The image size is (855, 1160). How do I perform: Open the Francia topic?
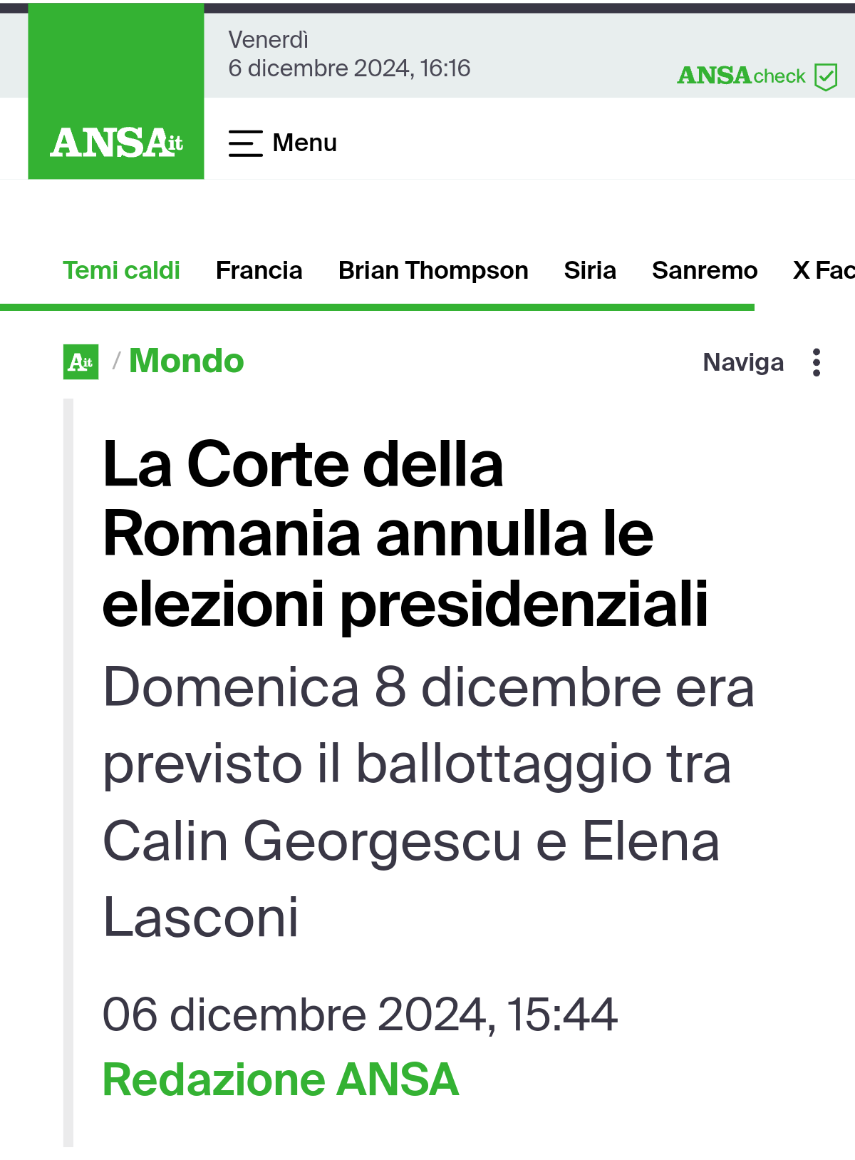click(x=259, y=271)
